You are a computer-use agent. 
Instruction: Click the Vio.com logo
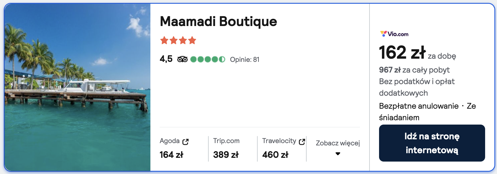click(394, 34)
